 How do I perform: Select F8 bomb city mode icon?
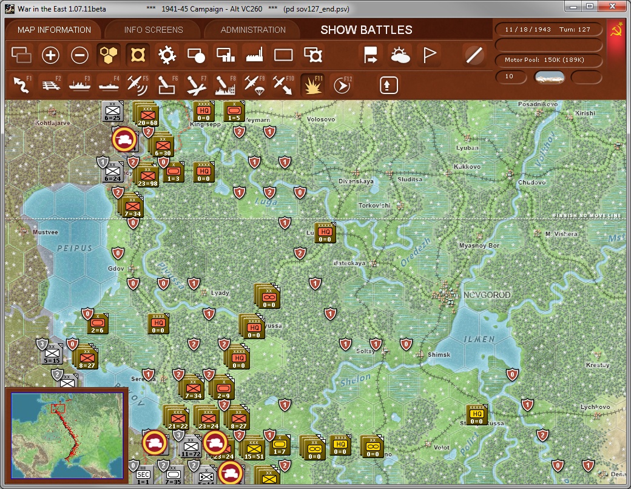click(225, 85)
